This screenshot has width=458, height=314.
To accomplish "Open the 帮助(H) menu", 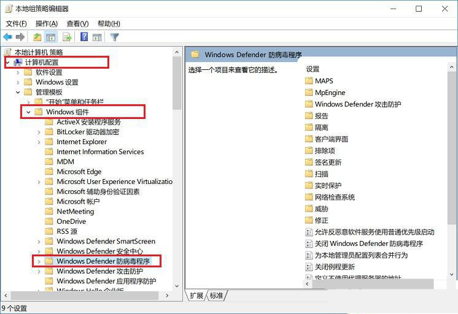I will click(109, 24).
